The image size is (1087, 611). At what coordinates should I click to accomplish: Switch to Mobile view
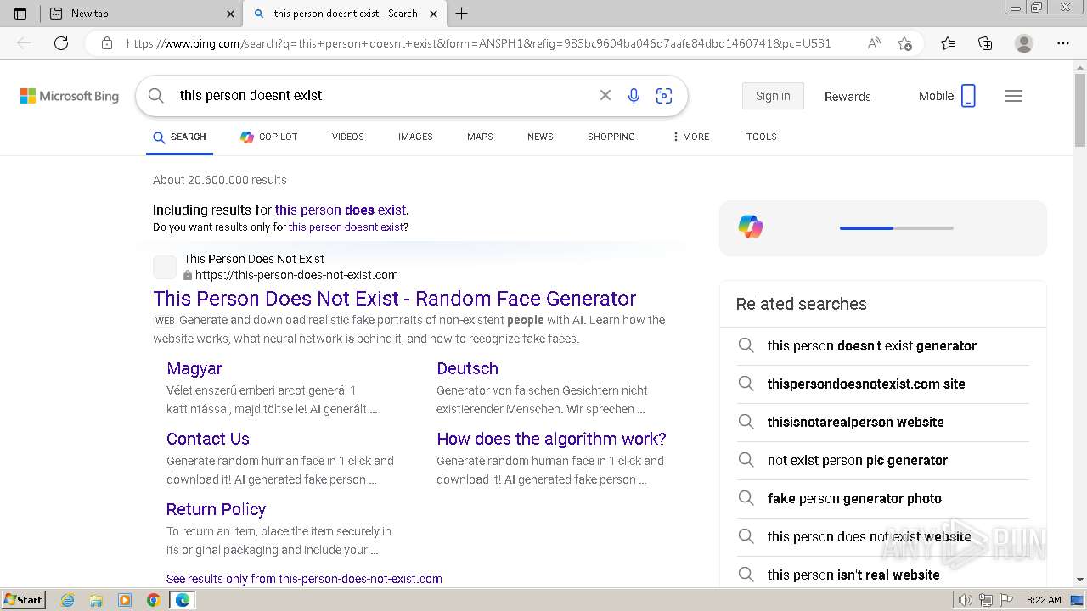(x=947, y=96)
